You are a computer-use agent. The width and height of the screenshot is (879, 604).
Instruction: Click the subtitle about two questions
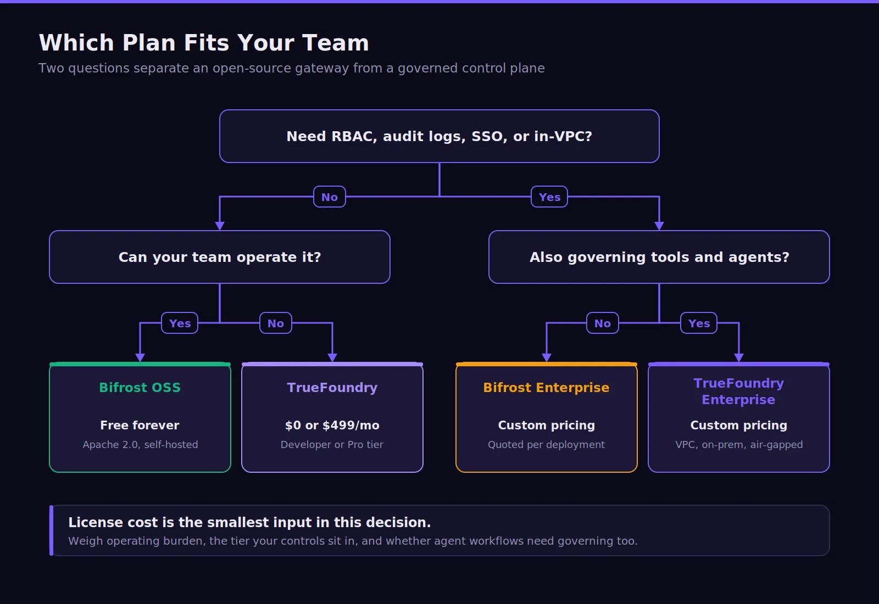coord(292,68)
